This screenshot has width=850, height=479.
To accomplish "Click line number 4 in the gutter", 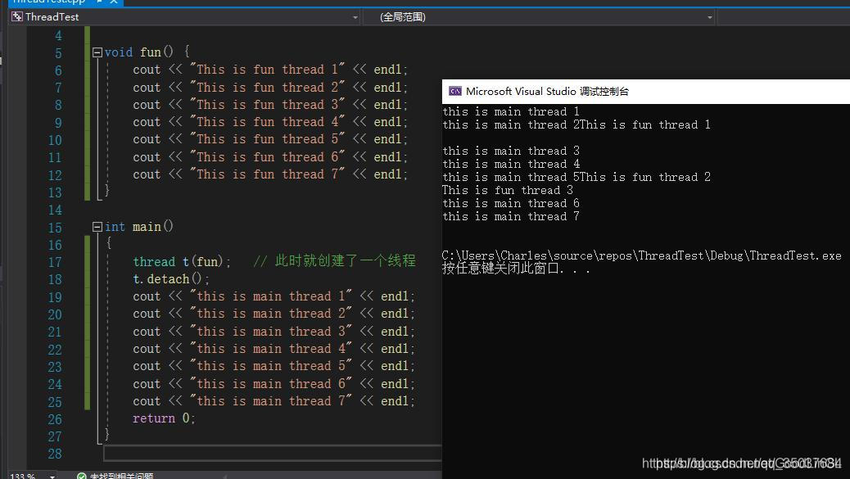I will [x=58, y=36].
